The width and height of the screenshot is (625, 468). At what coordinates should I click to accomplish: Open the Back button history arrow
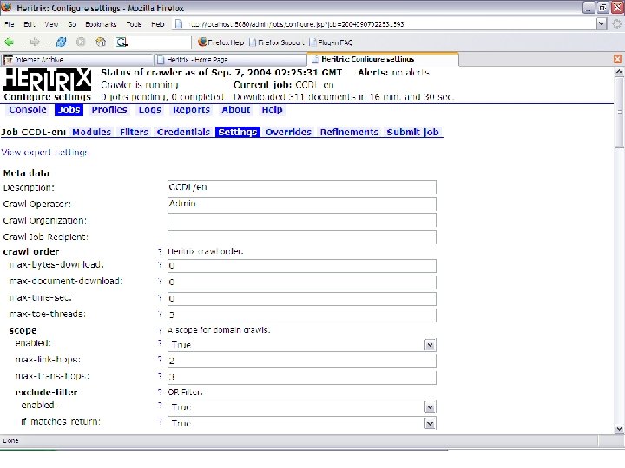click(23, 42)
